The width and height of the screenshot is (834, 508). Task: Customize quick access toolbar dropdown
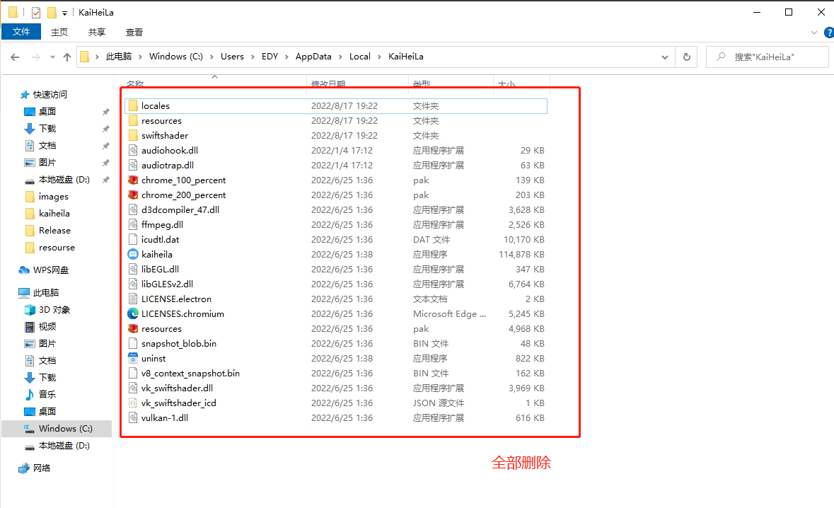(x=64, y=13)
